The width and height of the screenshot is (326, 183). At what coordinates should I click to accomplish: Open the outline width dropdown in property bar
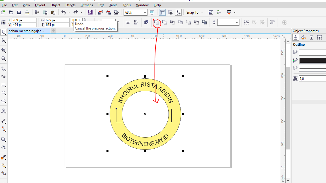click(x=237, y=22)
